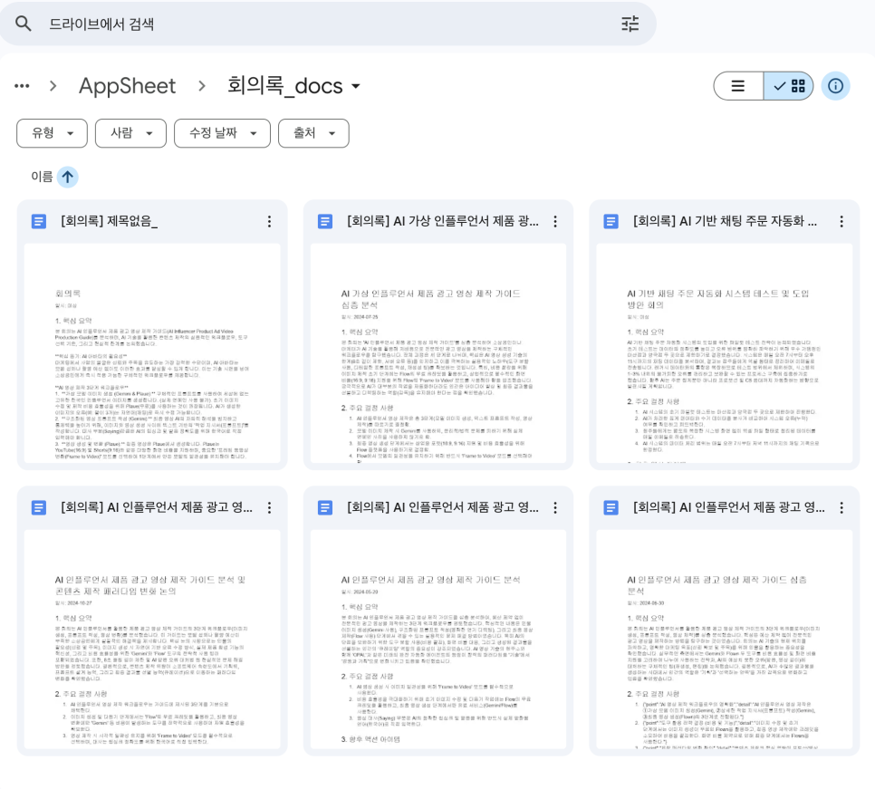The height and width of the screenshot is (789, 875).
Task: Click the Drive search input field
Action: 329,24
